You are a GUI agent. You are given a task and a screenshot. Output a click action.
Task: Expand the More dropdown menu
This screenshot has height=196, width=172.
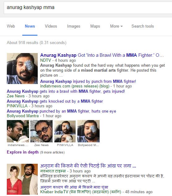point(116,26)
